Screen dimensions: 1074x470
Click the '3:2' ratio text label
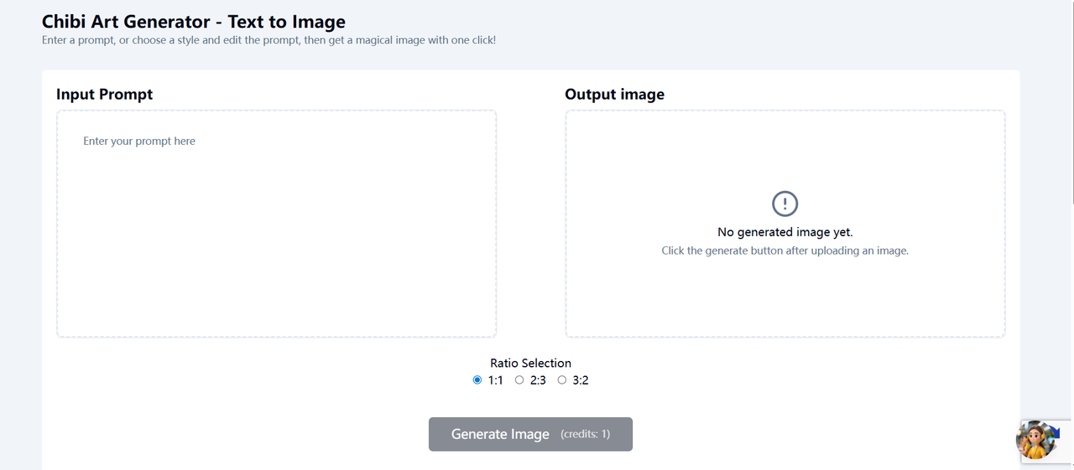click(581, 380)
